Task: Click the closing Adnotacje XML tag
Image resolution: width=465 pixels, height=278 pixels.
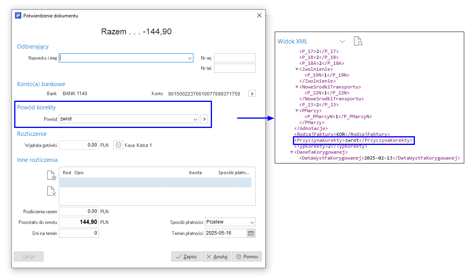Action: point(311,128)
